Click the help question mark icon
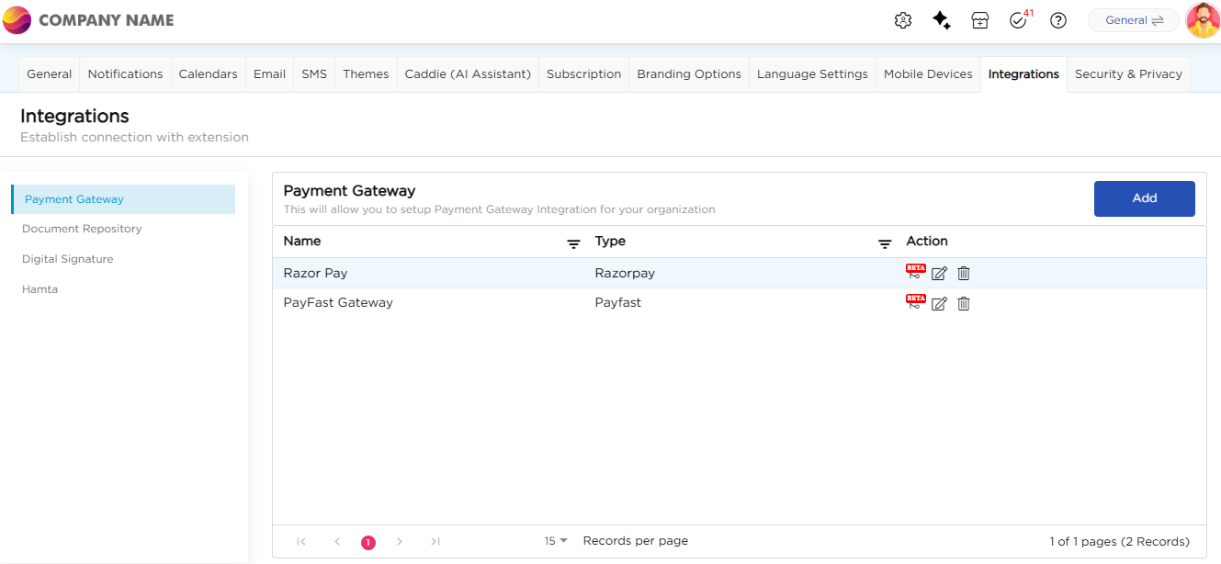The width and height of the screenshot is (1221, 564). point(1057,20)
